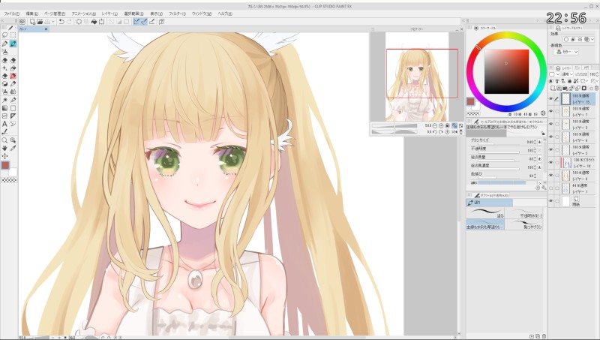Click the help question mark icon
Viewport: 600px width, 340px height.
(161, 22)
